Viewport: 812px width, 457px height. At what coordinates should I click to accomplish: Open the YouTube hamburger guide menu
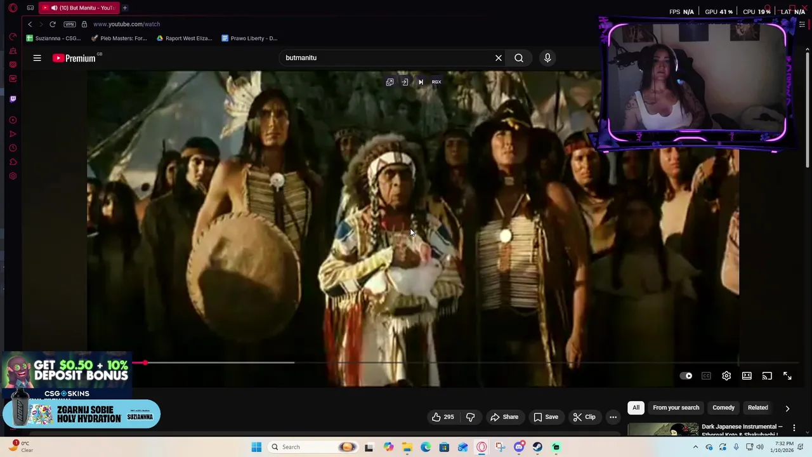(37, 58)
